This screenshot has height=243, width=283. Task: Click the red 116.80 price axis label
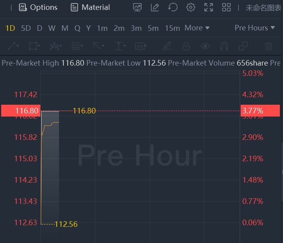tap(21, 111)
